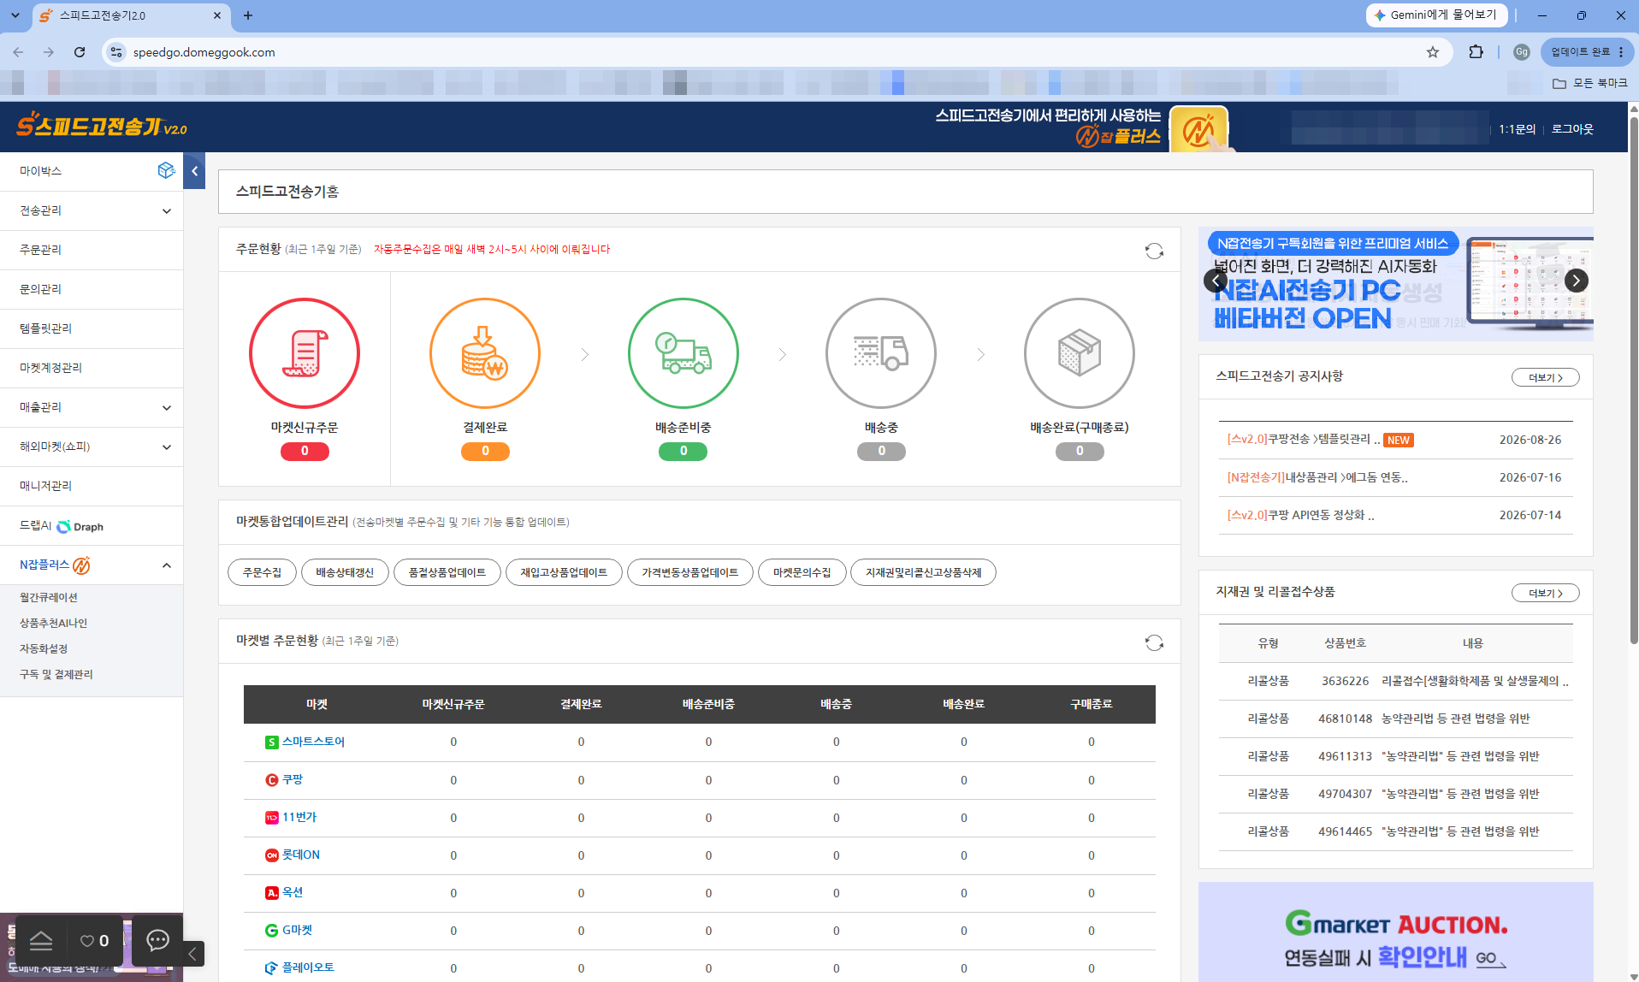Click the 로그아웃 link
The width and height of the screenshot is (1639, 982).
[x=1573, y=129]
